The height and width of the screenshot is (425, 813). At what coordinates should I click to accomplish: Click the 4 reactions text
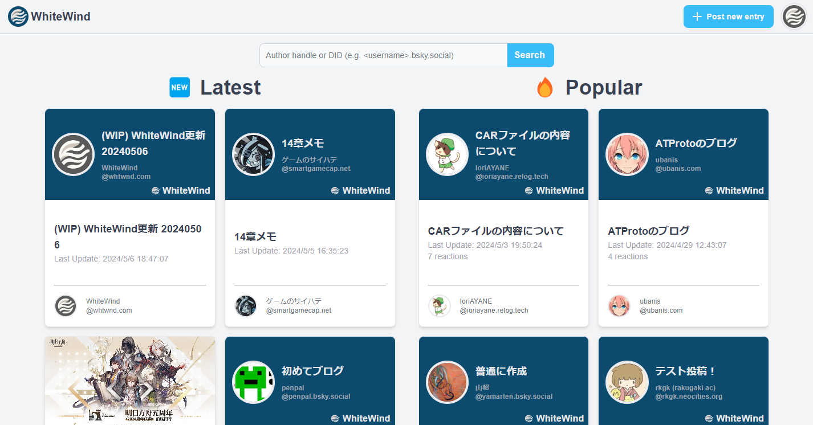point(628,257)
